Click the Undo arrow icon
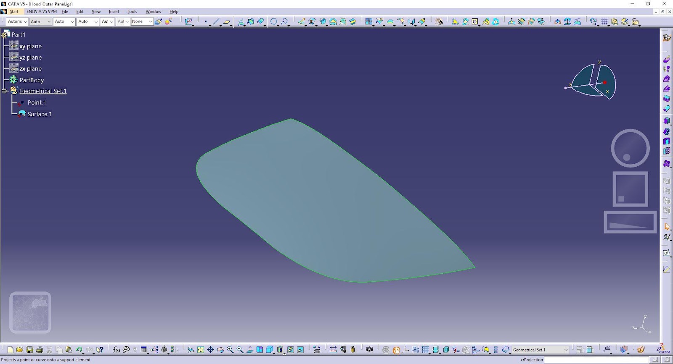 (79, 350)
